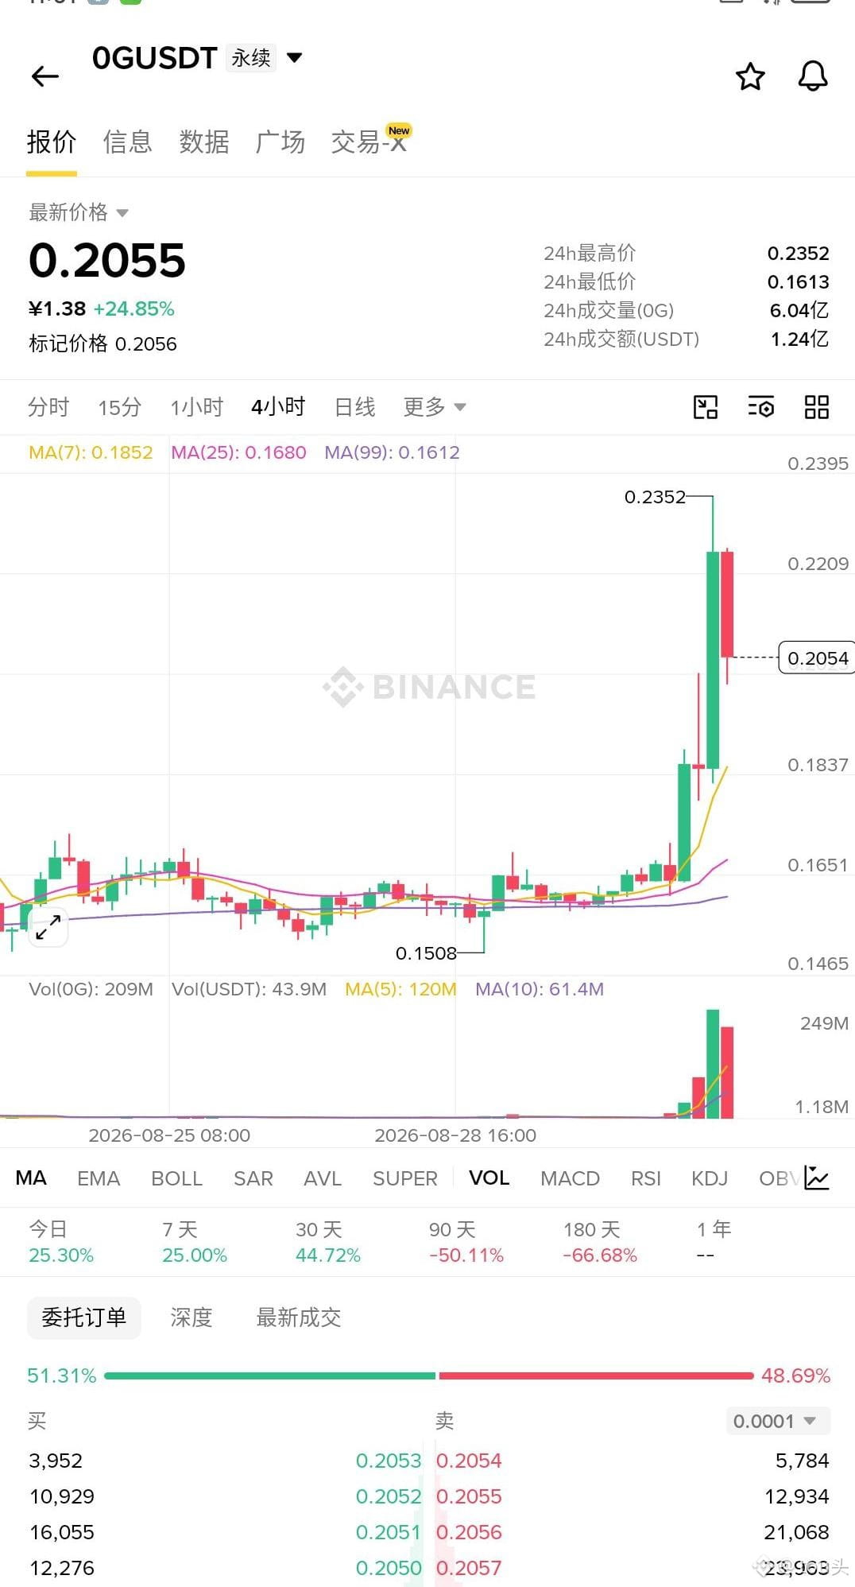Screen dimensions: 855x1587
Task: Open chart drawing tools icon
Action: point(706,407)
